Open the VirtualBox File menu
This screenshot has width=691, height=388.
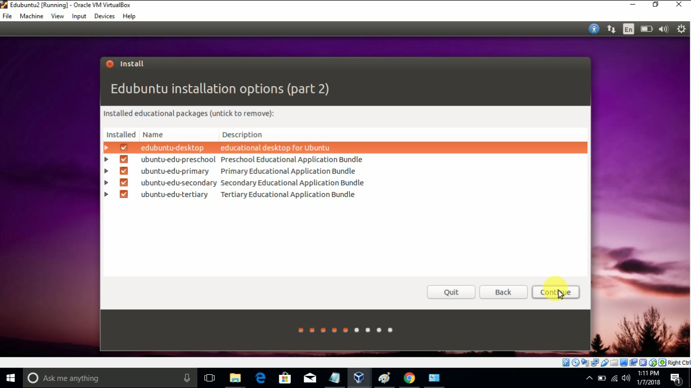(x=7, y=16)
